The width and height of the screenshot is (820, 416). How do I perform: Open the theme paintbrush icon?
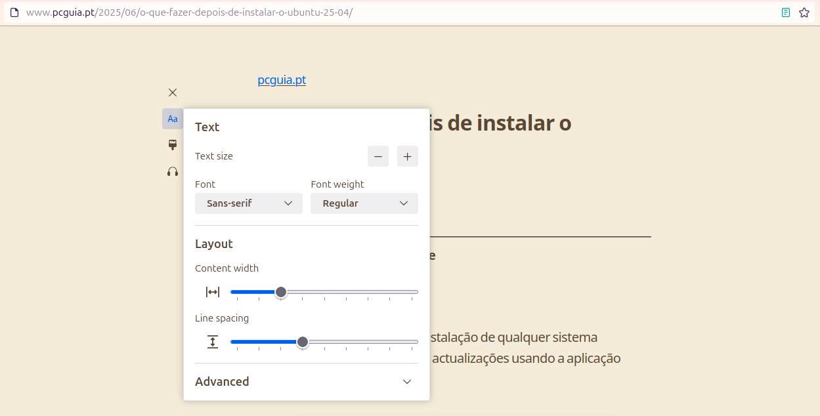[x=173, y=145]
